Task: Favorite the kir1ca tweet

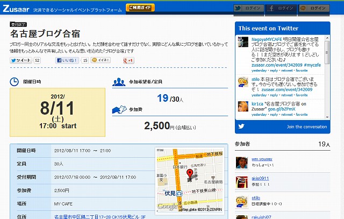Action: pos(302,115)
